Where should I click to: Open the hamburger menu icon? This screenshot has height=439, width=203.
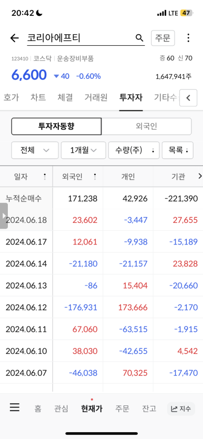15,407
